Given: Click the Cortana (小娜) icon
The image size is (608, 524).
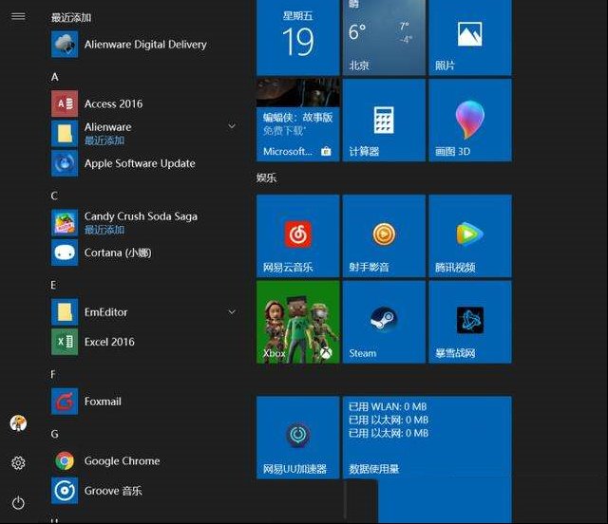Looking at the screenshot, I should pos(65,253).
